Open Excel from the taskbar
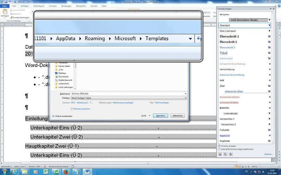Screen dimensions: 281x175 pos(46,172)
